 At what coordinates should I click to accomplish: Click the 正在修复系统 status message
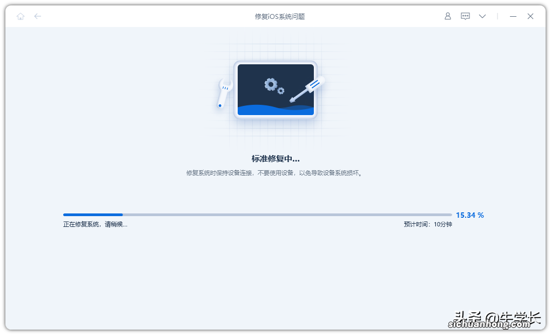tap(95, 223)
